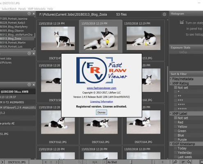Click the DSCF3151.JPG filename in status bar
The image size is (203, 164).
tap(17, 162)
